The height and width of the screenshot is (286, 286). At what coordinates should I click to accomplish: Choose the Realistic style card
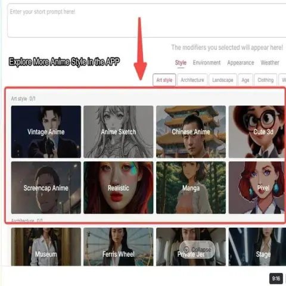pos(119,188)
